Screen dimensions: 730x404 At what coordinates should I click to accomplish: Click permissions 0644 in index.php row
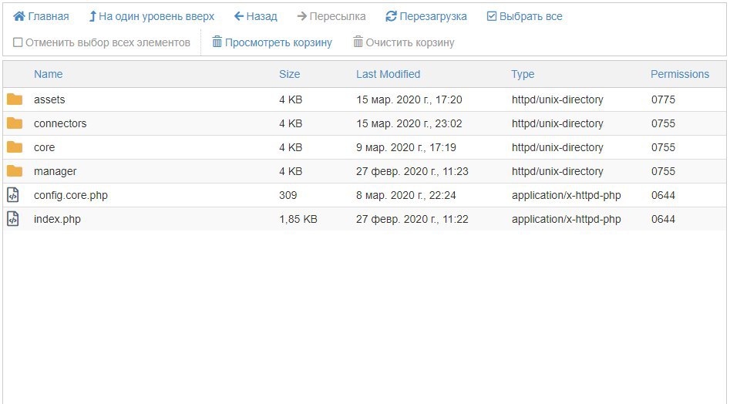[663, 219]
